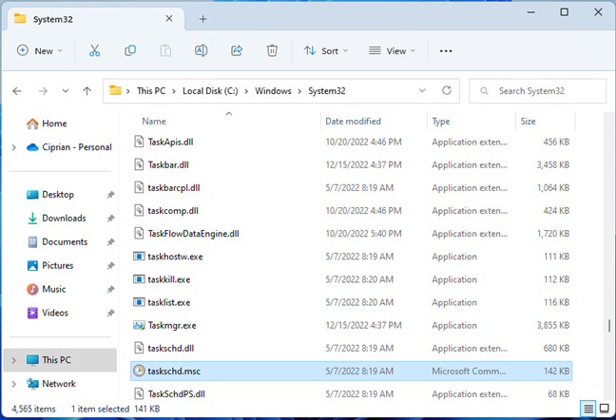Click the pin icon beside Downloads
The height and width of the screenshot is (420, 616).
111,219
